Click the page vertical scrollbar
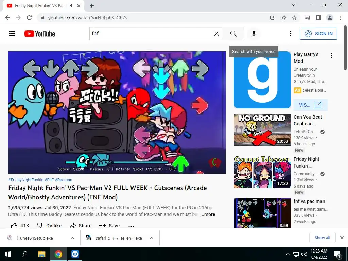 346,48
